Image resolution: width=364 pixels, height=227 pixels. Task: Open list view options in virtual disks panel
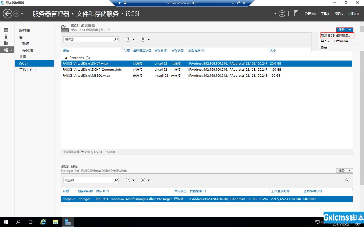point(130,39)
